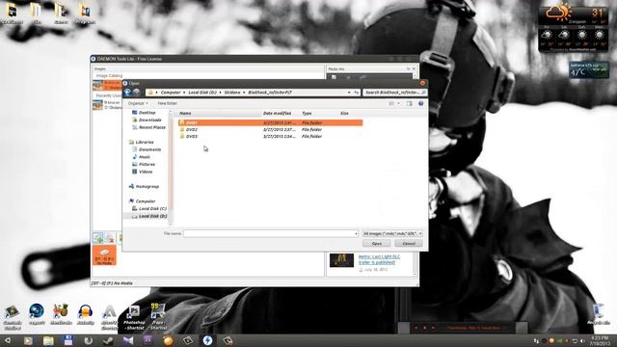Go back in the Open dialog
Viewport: 617px width, 347px height.
127,93
